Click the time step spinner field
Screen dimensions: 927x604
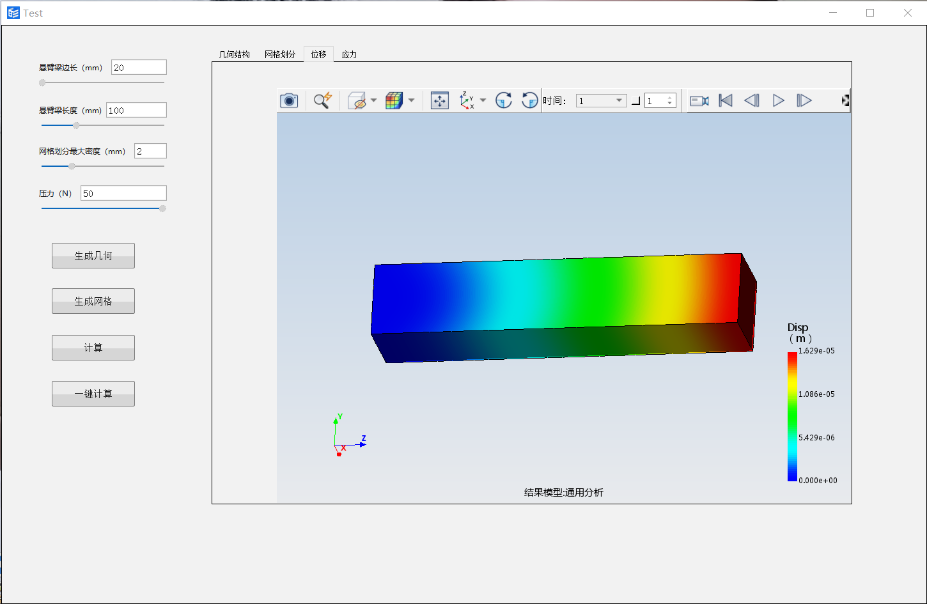click(x=660, y=101)
